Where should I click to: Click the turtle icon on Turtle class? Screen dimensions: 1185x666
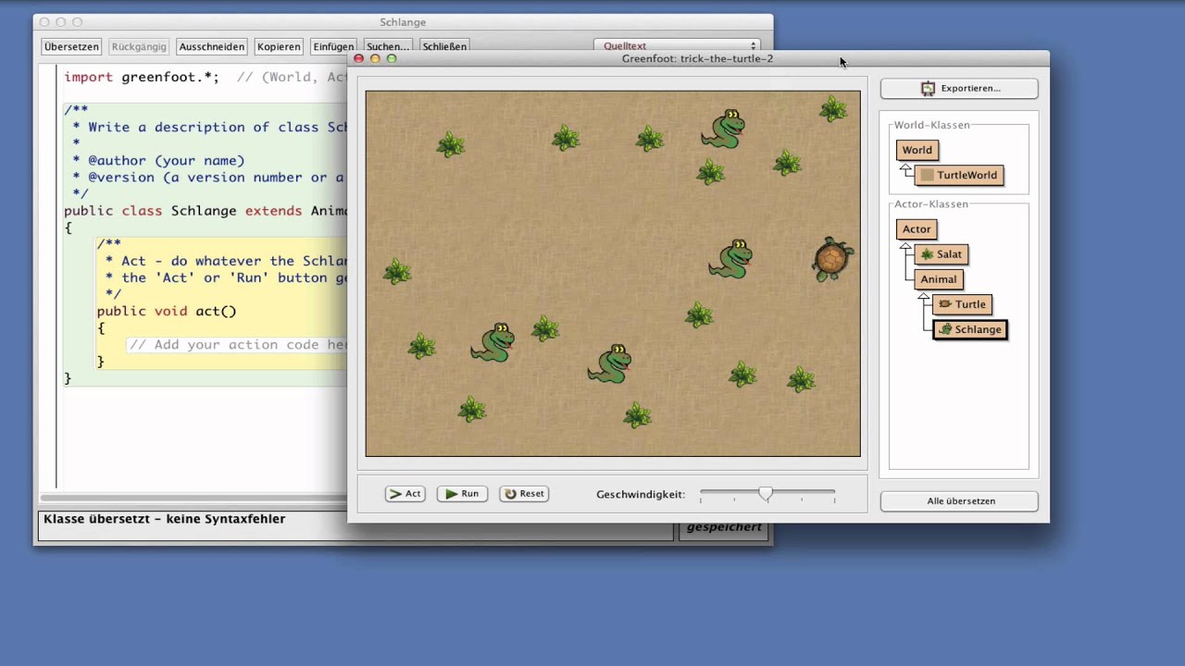[x=945, y=303]
